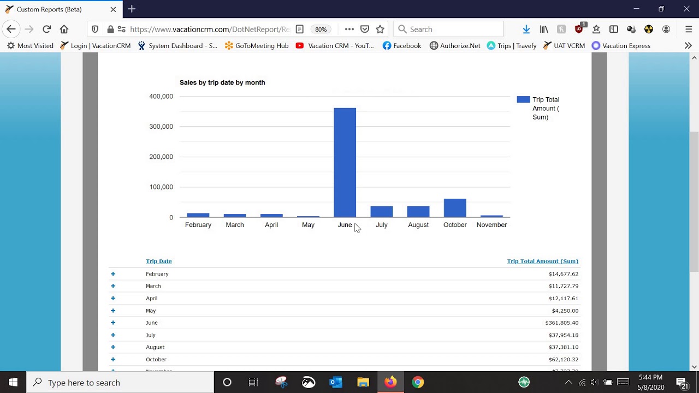Open the Firefox account icon
This screenshot has height=393, width=699.
666,29
